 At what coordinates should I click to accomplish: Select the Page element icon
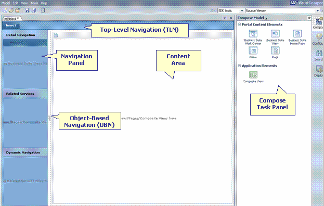[275, 50]
